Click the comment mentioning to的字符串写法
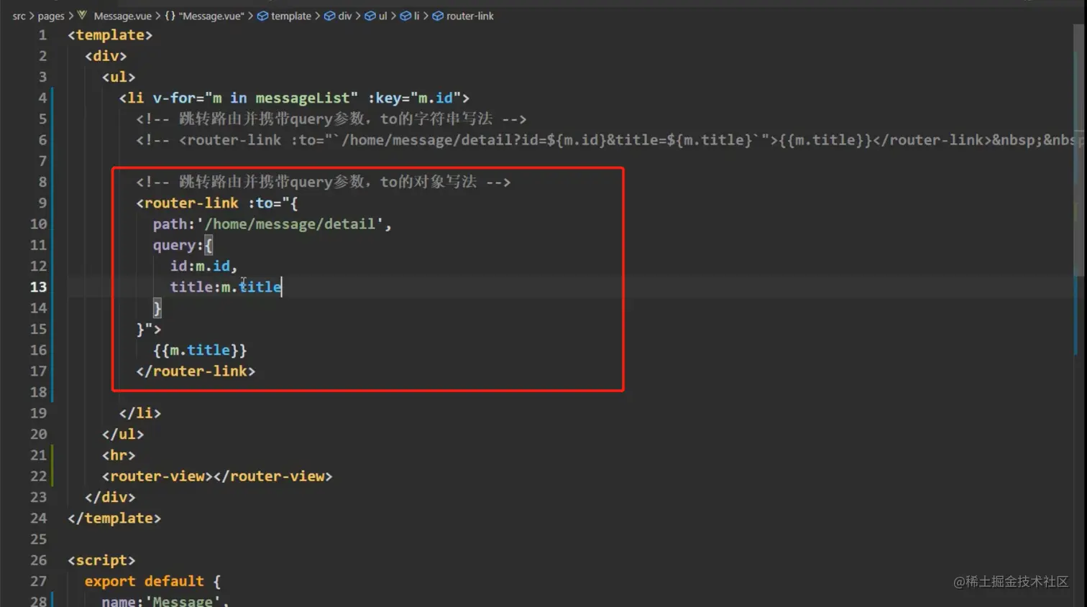Screen dimensions: 1087x607 coord(331,119)
